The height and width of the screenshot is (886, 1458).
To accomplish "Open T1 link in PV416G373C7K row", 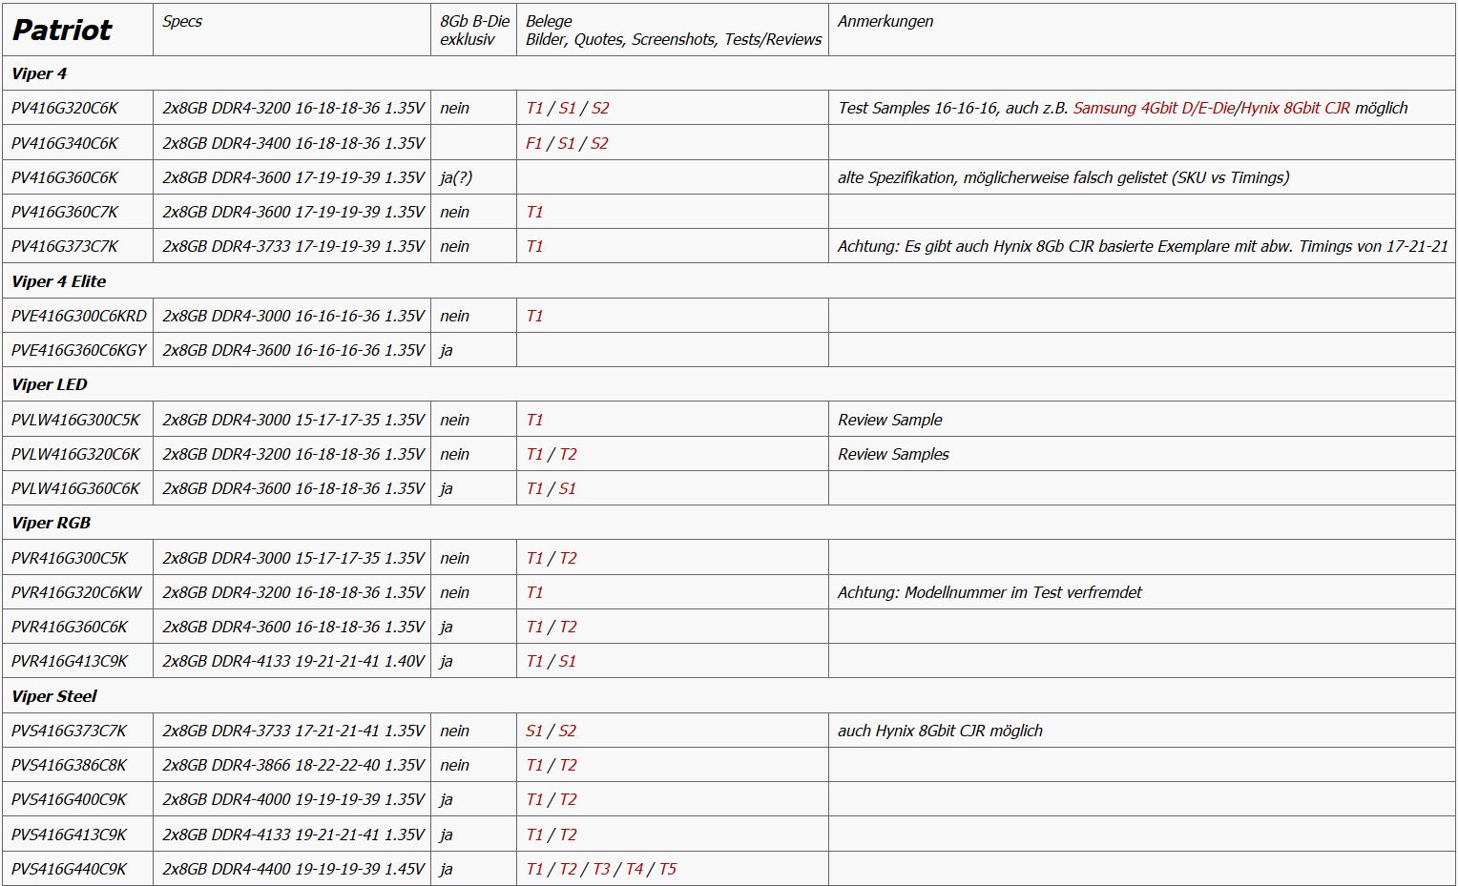I will tap(534, 246).
